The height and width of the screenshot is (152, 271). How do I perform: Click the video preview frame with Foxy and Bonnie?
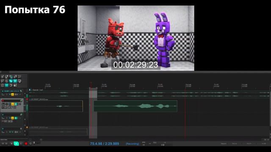click(x=136, y=38)
